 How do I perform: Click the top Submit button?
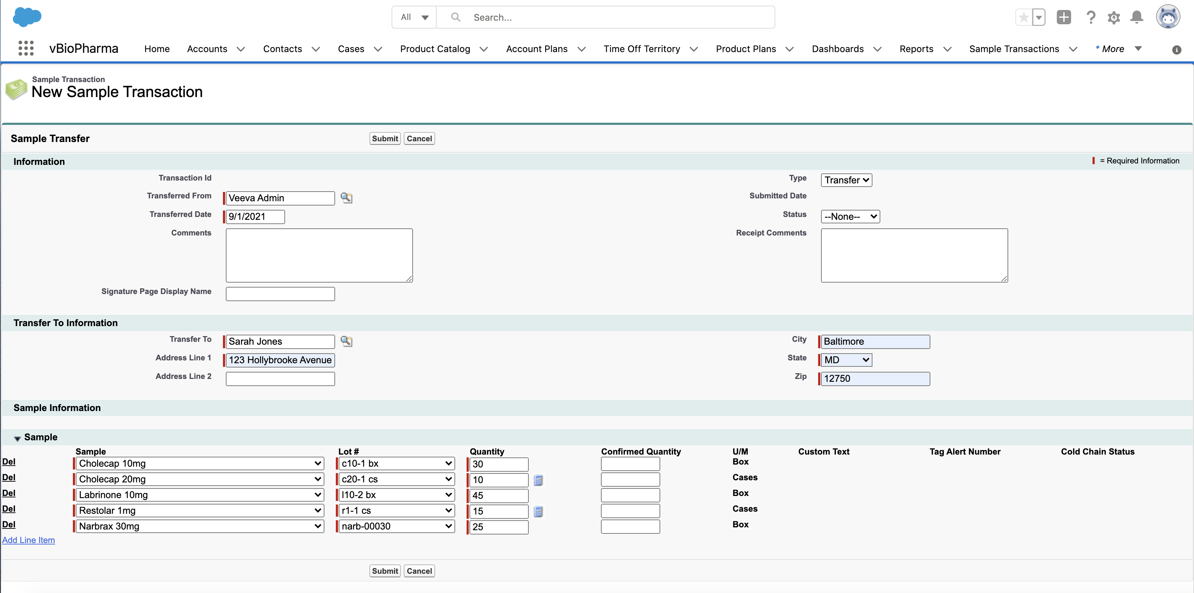(384, 138)
